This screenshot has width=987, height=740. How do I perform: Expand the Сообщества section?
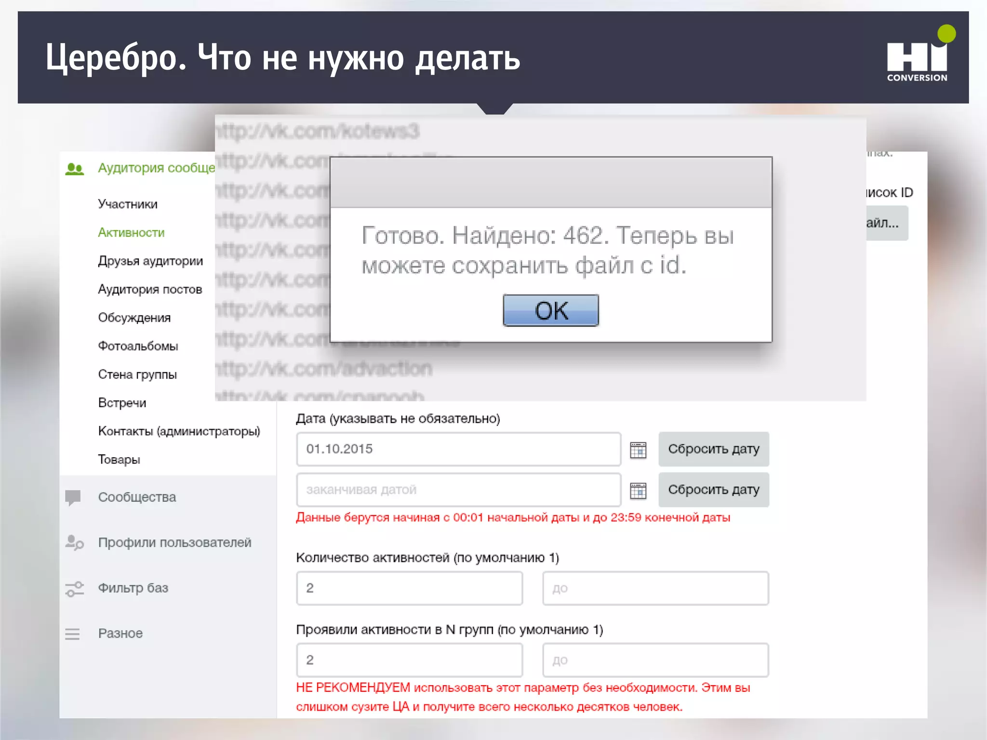[137, 497]
